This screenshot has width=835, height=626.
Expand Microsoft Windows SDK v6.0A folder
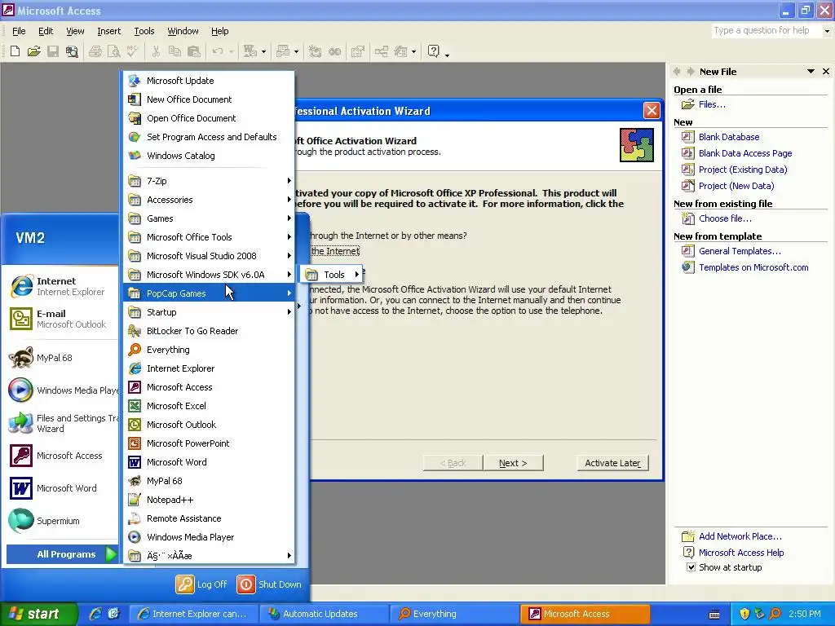coord(209,274)
